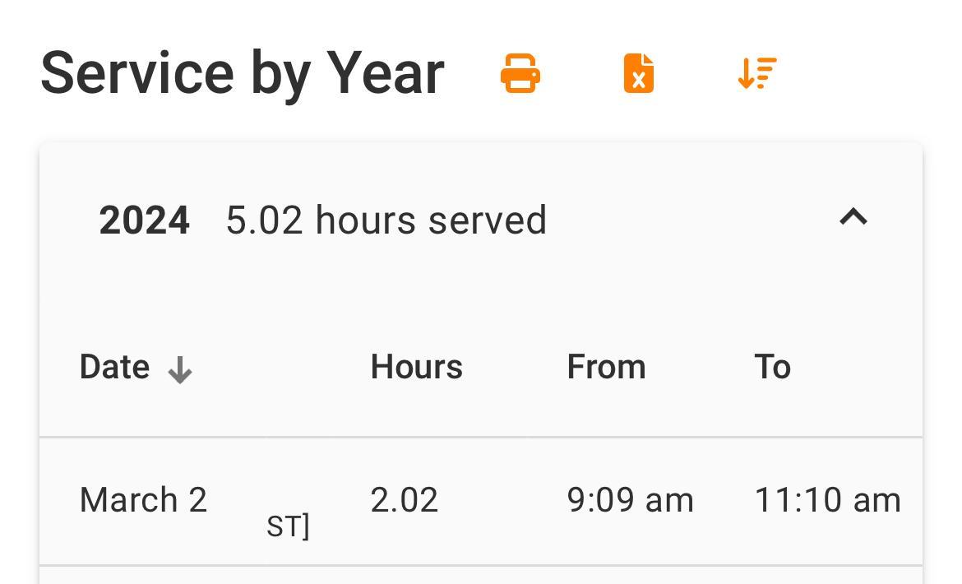Sort by the Date column header
Viewport: 962px width, 584px height.
tap(115, 367)
